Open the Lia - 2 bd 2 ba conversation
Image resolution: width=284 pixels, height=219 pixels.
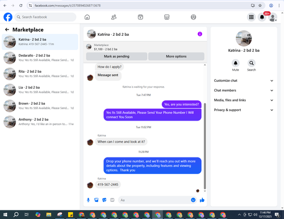tap(40, 90)
